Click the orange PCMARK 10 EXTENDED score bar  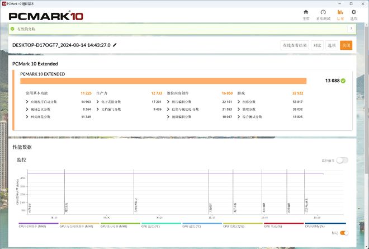(163, 81)
